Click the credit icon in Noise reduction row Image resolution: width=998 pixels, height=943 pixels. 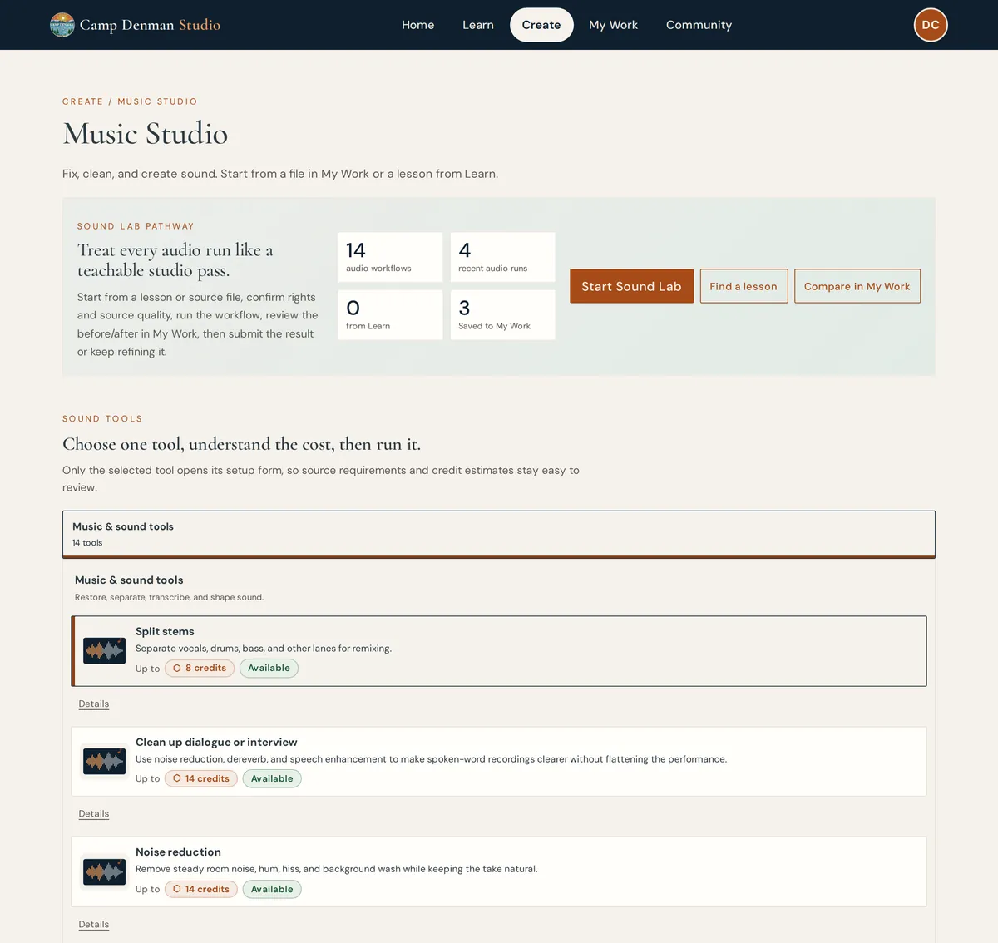pyautogui.click(x=177, y=890)
